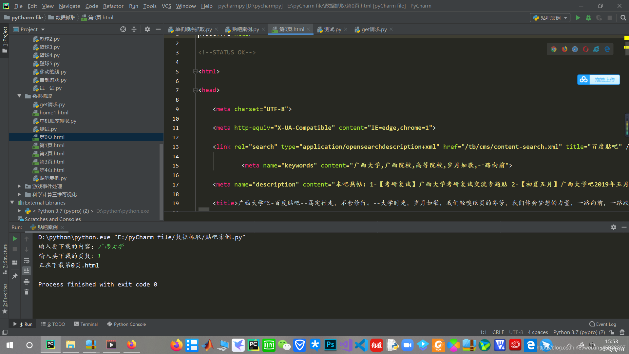Image resolution: width=629 pixels, height=354 pixels.
Task: Toggle the Structure side panel
Action: click(x=5, y=259)
